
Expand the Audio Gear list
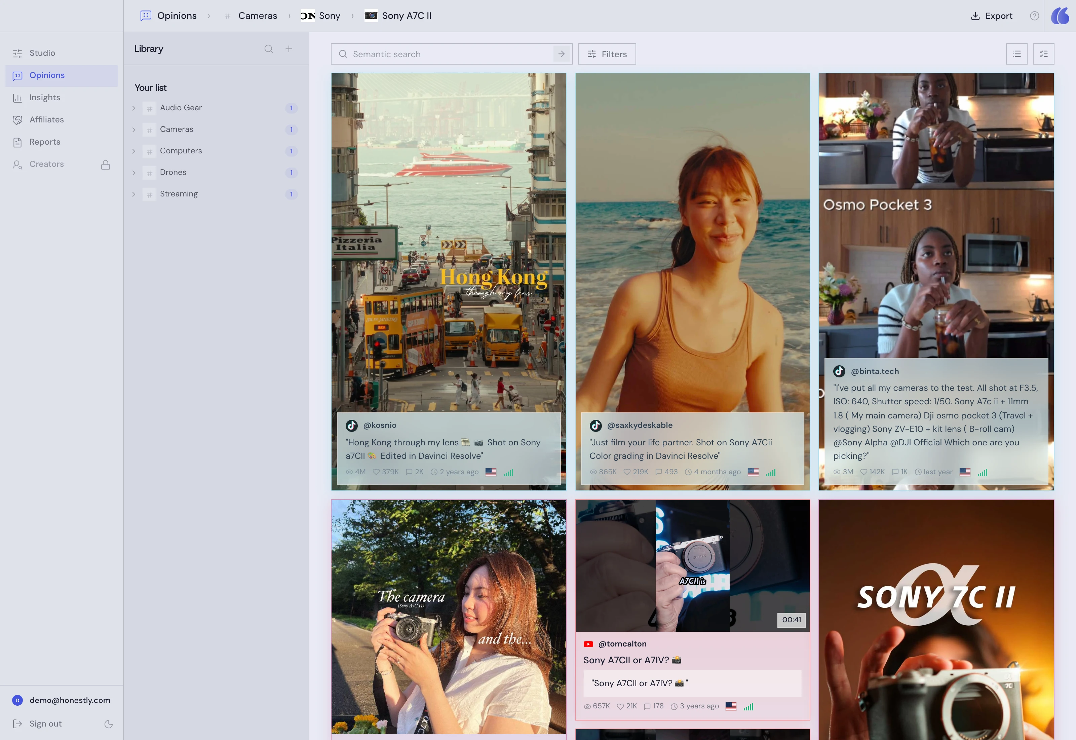134,109
